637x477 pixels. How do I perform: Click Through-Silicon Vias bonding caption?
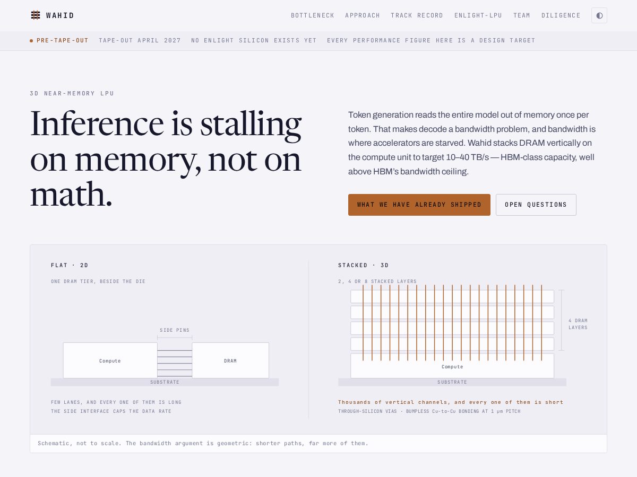click(x=429, y=411)
